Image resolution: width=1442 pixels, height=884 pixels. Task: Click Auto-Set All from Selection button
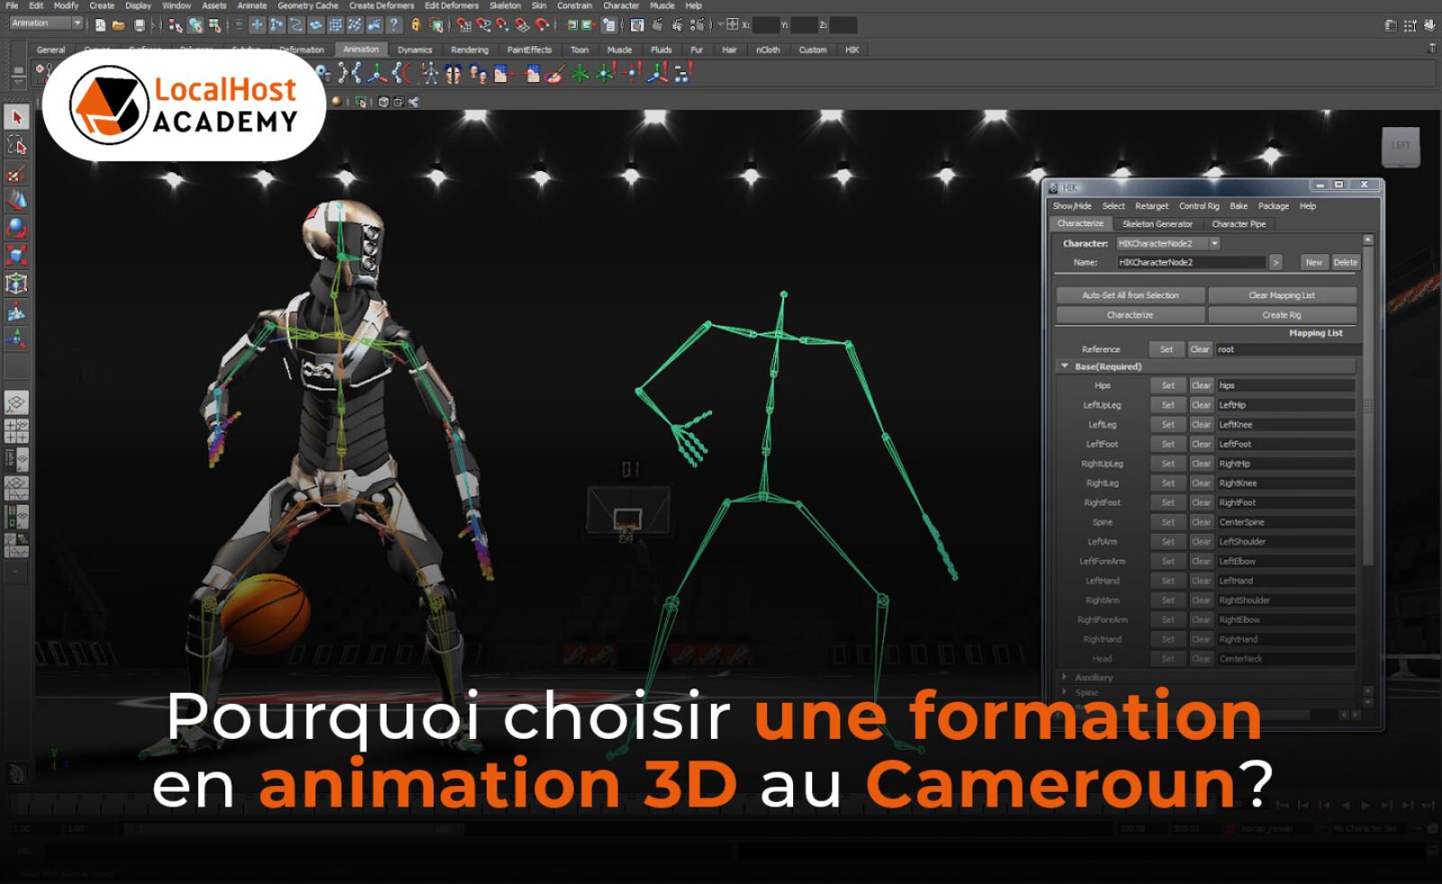1130,296
